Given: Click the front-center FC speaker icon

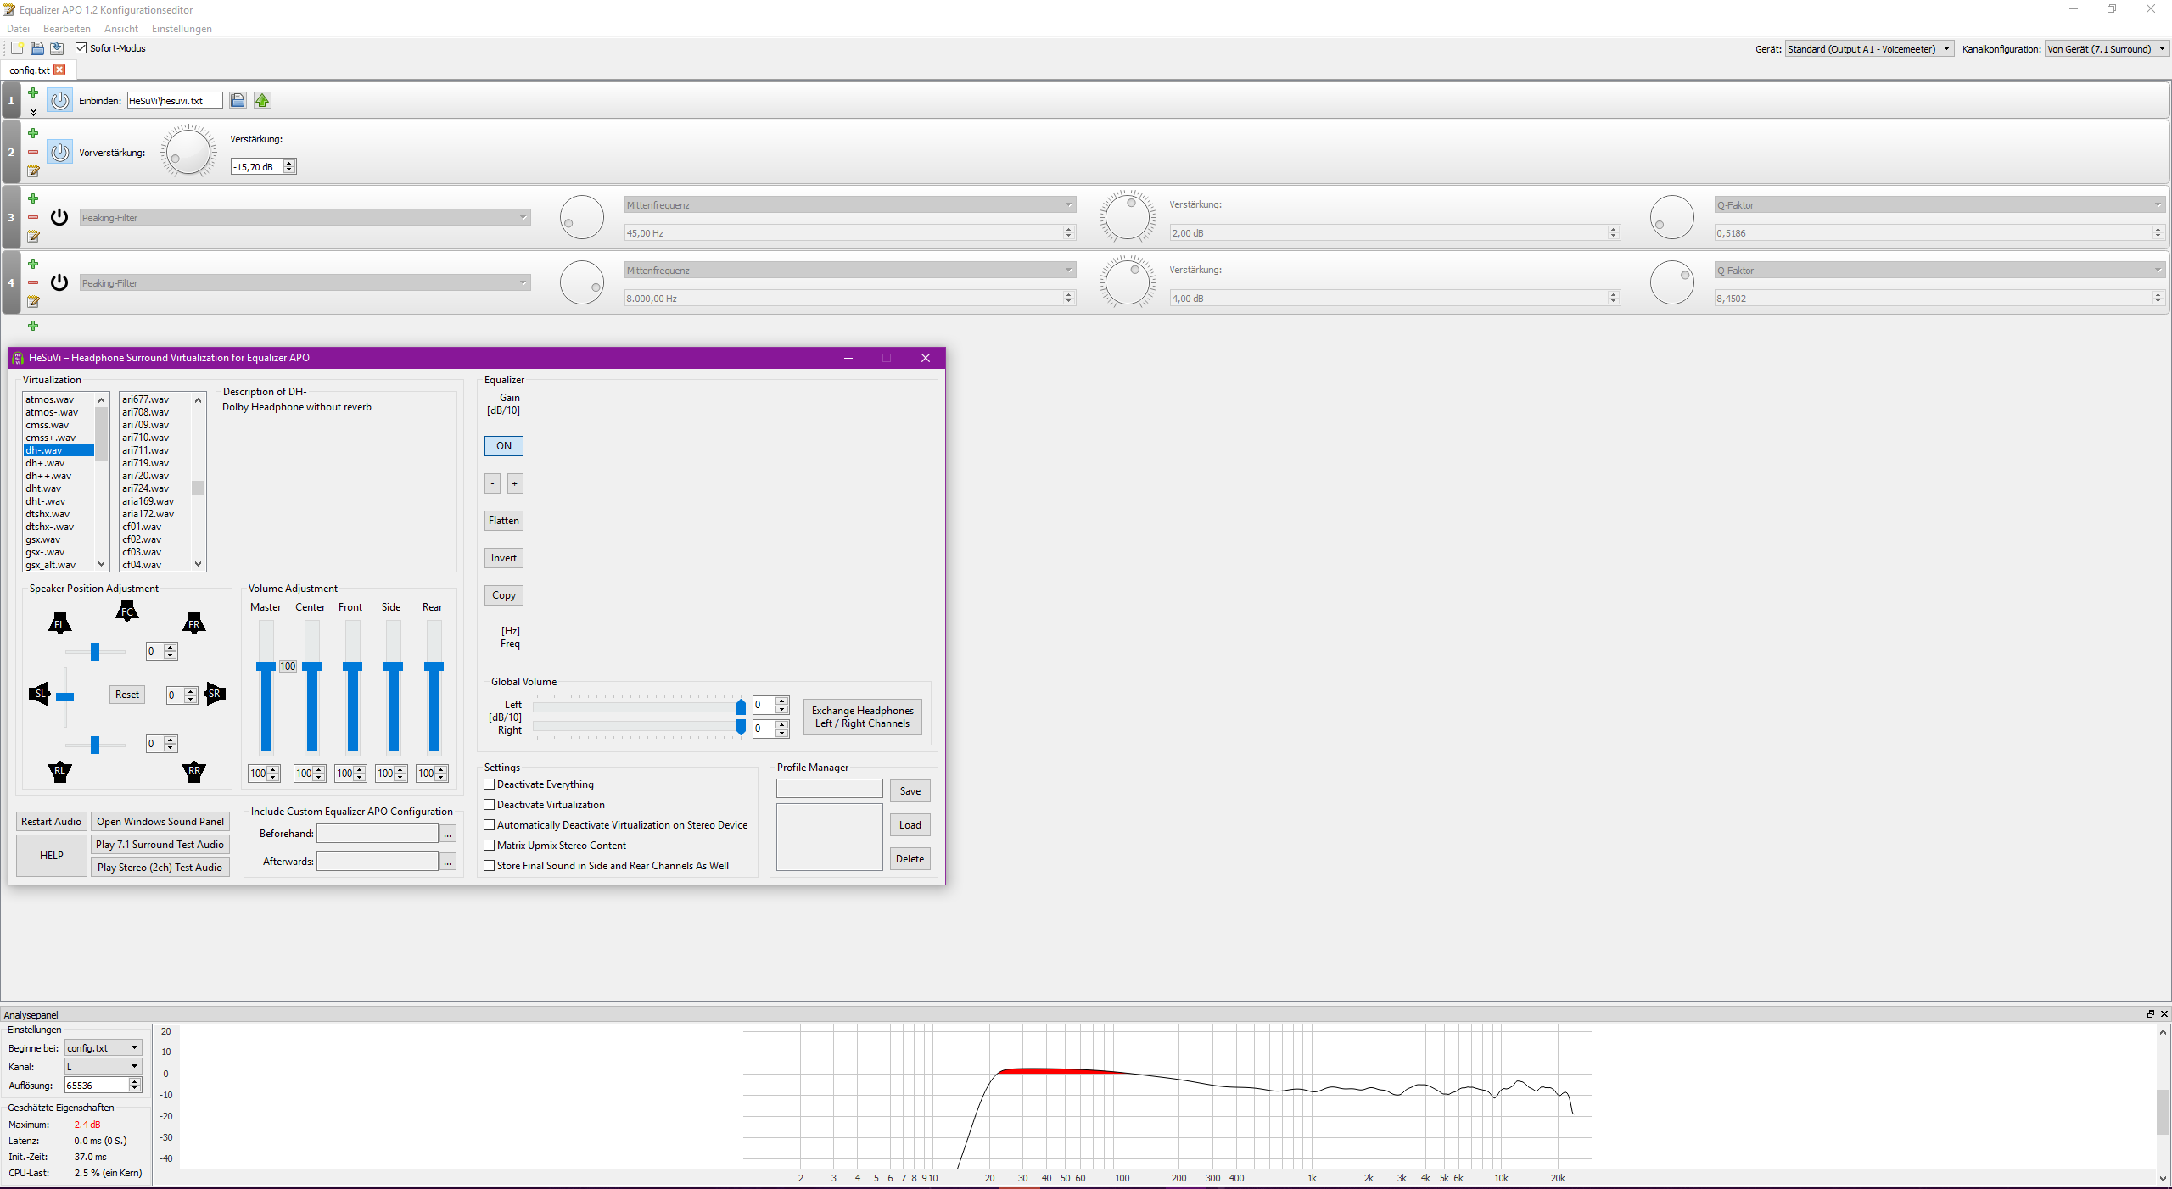Looking at the screenshot, I should tap(126, 611).
